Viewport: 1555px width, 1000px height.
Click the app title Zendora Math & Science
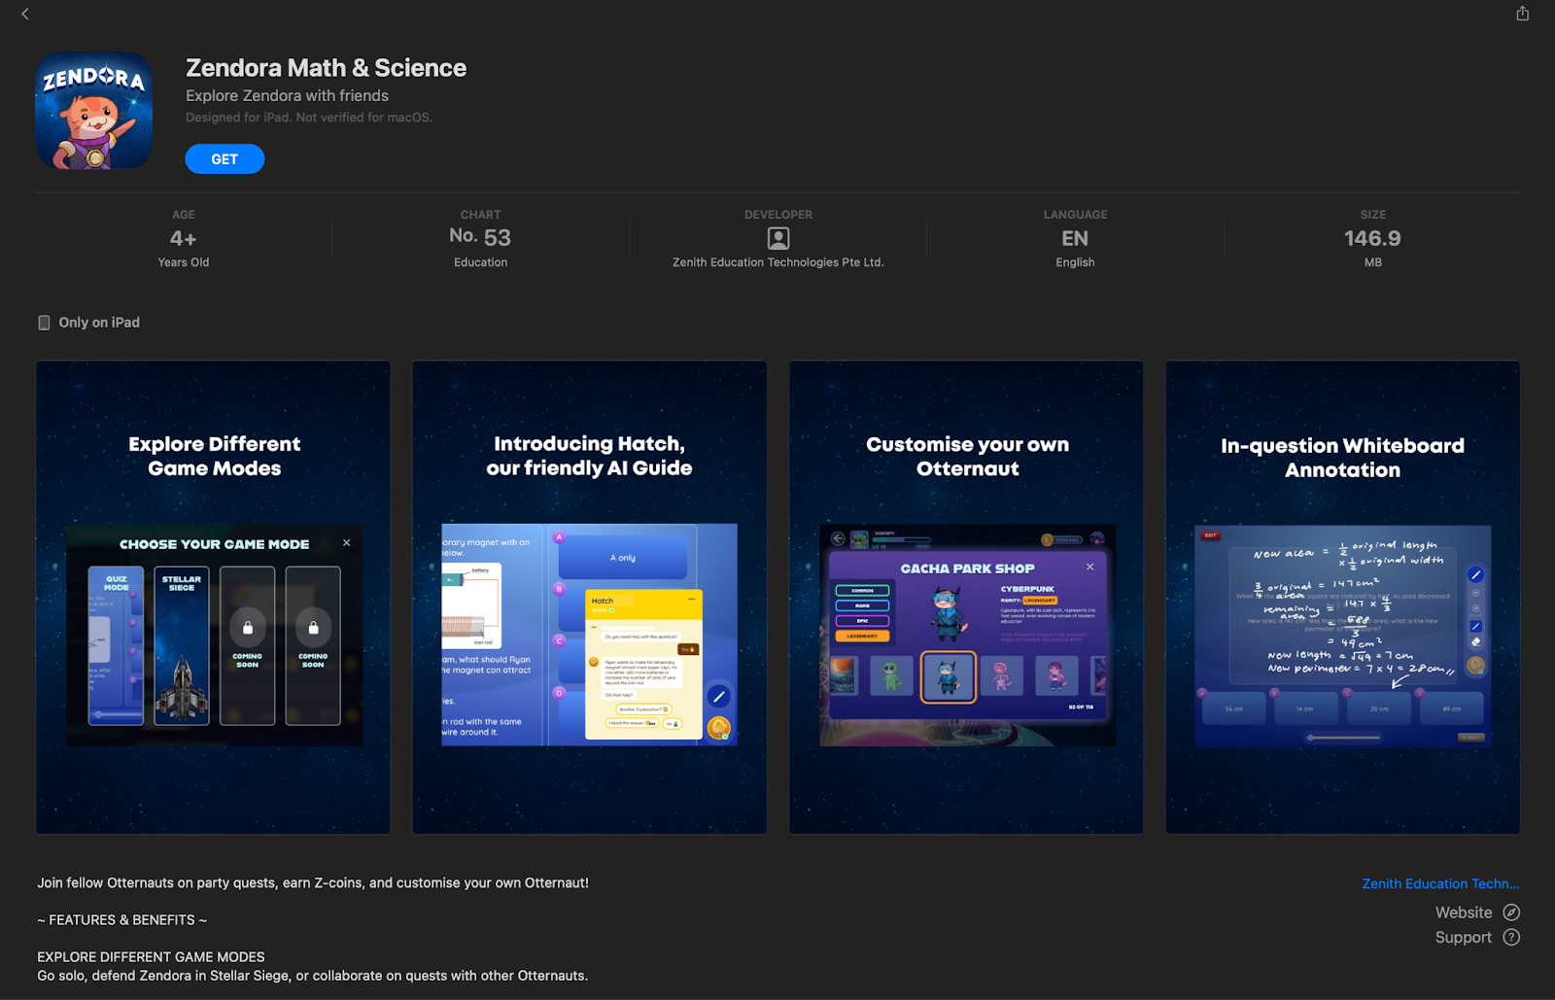pos(327,68)
